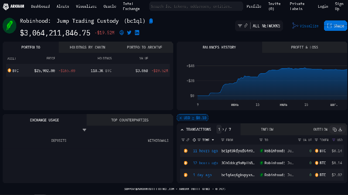
Task: Open the 11 hours ago transaction link
Action: coord(205,151)
